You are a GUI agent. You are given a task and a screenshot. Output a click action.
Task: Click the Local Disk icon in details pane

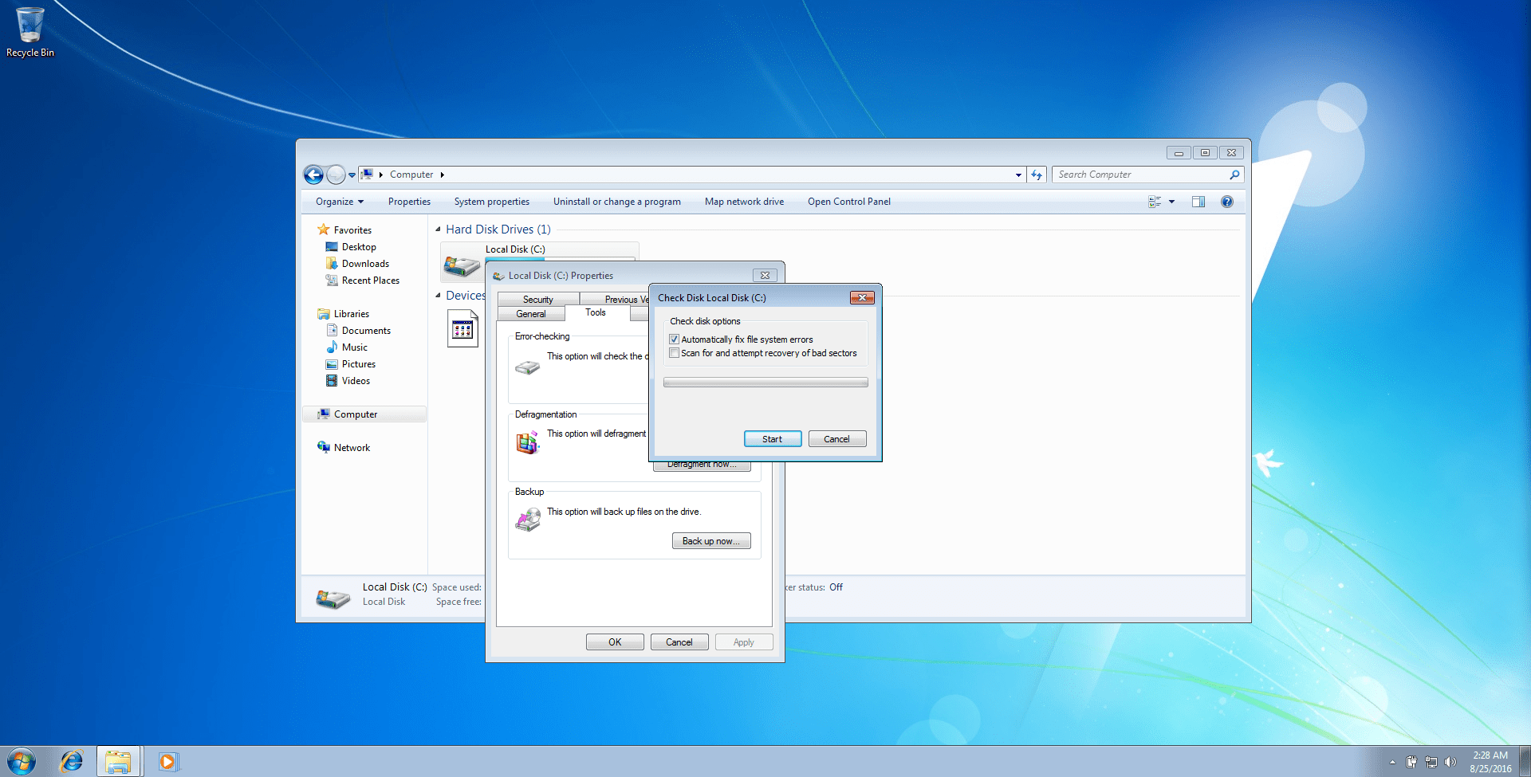point(333,598)
